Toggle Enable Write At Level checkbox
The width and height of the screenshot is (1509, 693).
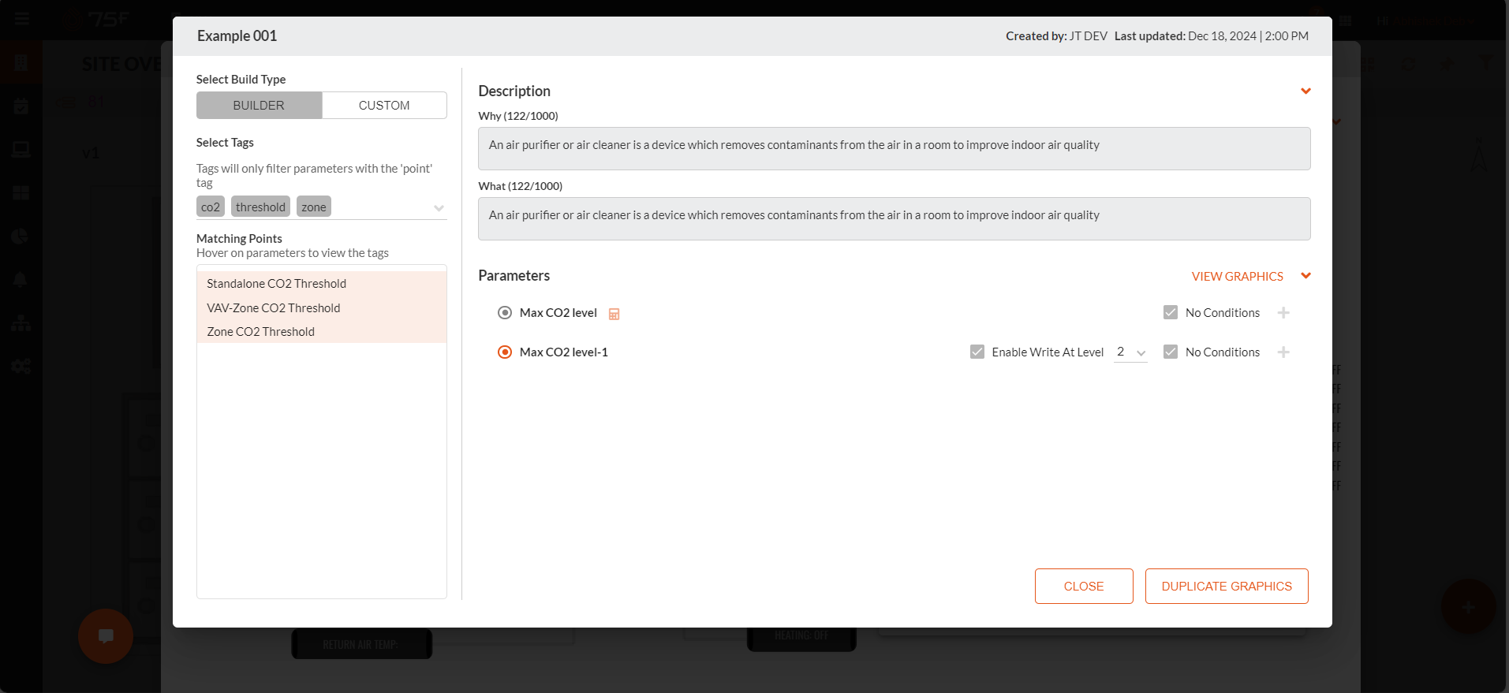(977, 352)
